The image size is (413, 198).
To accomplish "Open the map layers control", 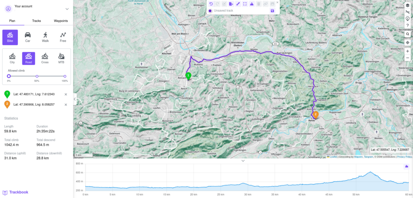I will [x=407, y=5].
